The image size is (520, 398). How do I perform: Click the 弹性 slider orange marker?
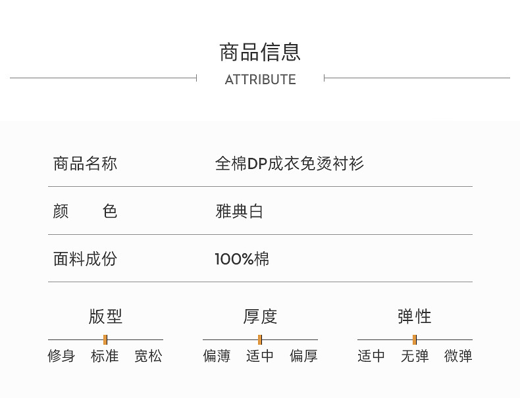point(415,339)
